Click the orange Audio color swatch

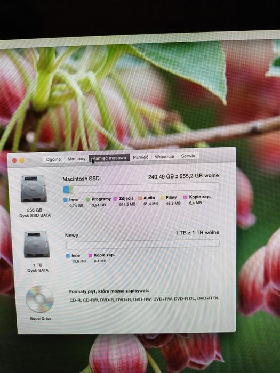(140, 198)
